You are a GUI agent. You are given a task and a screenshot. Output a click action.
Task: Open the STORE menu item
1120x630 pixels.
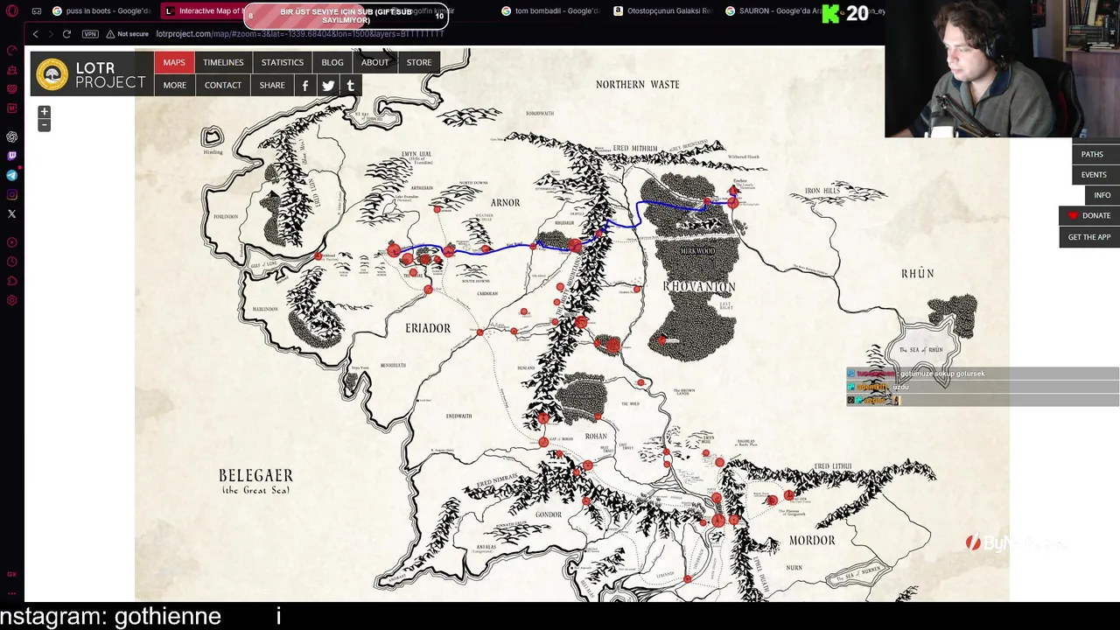pyautogui.click(x=419, y=62)
